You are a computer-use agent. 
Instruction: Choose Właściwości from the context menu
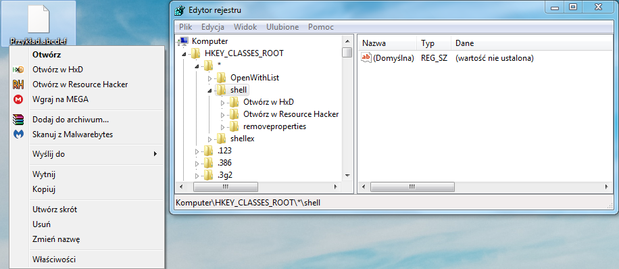click(54, 260)
